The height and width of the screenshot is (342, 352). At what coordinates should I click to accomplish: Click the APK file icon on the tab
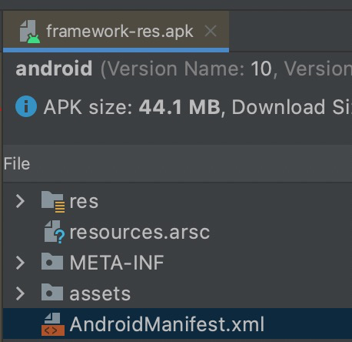(30, 32)
